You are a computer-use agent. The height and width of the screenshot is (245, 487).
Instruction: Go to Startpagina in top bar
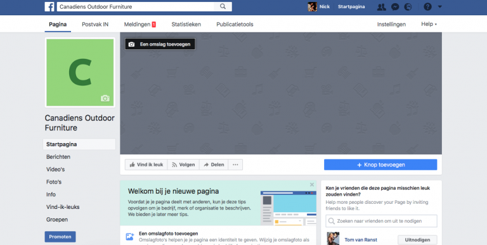(x=351, y=6)
